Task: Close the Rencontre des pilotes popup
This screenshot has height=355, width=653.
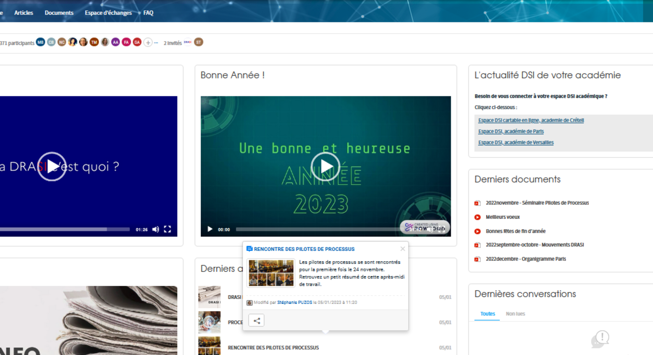Action: [x=403, y=249]
